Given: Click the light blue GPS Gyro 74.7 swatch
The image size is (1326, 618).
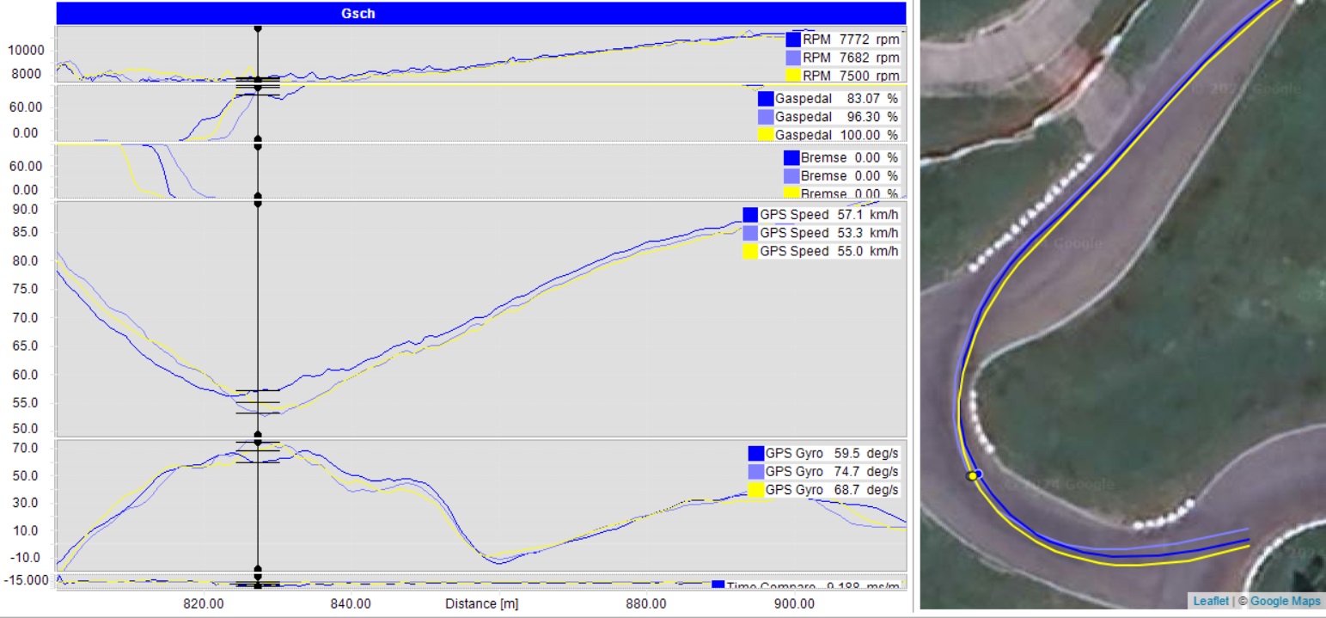Looking at the screenshot, I should click(756, 471).
